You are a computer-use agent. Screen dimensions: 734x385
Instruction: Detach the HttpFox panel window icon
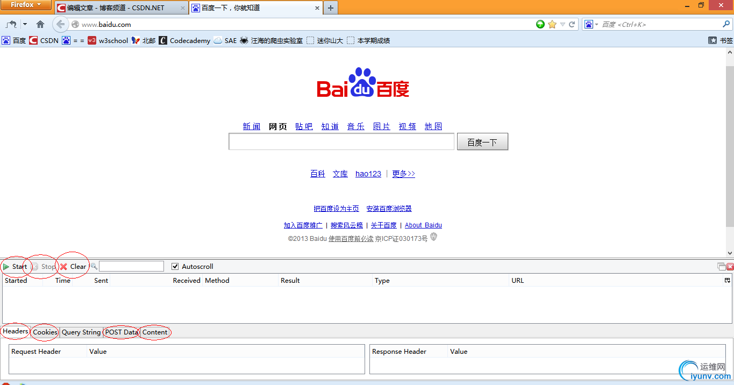(722, 267)
